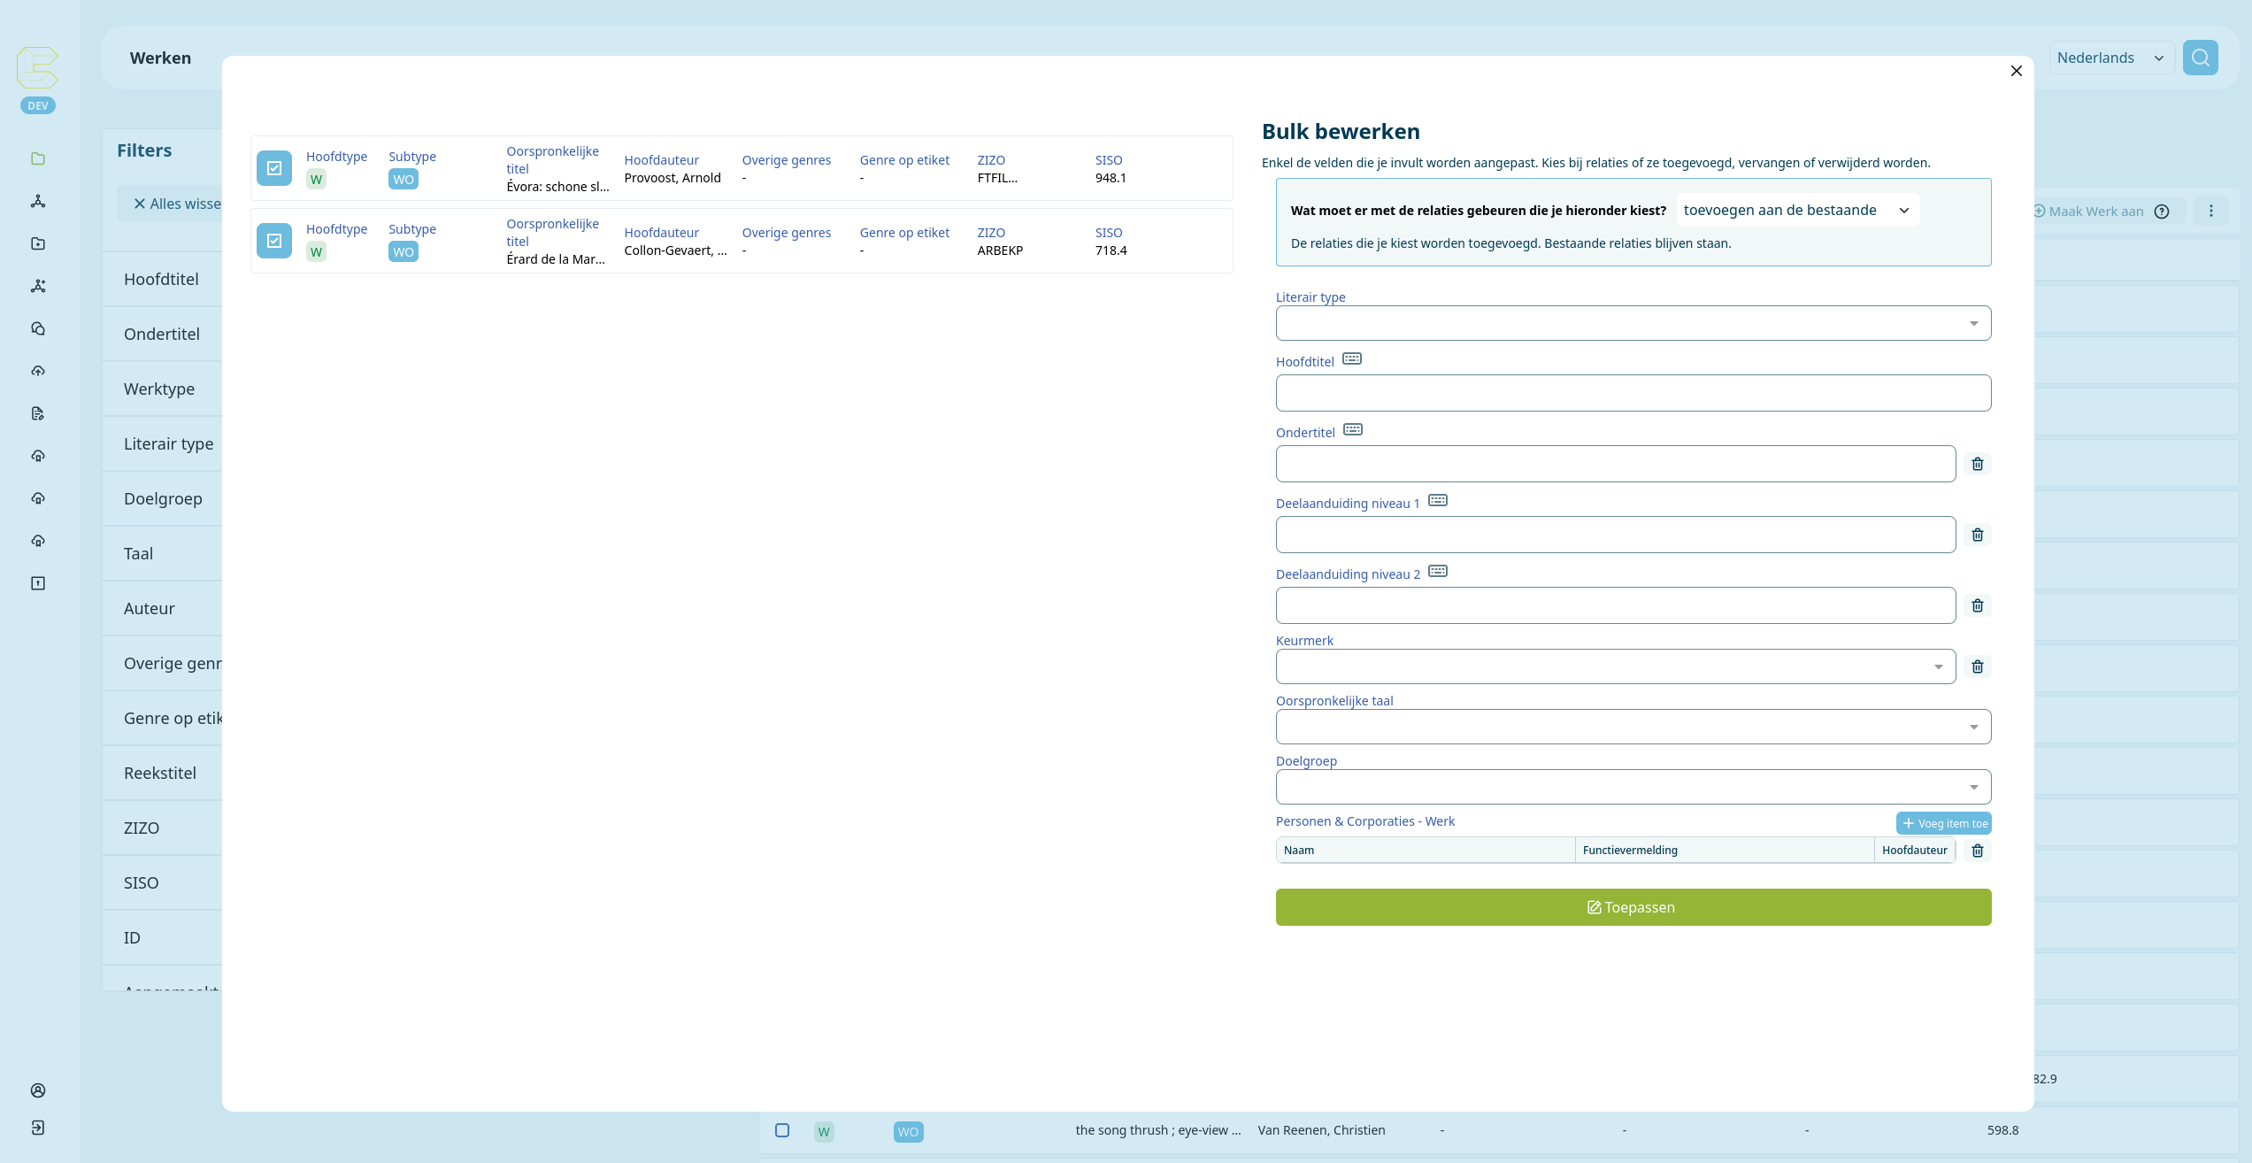Image resolution: width=2252 pixels, height=1163 pixels.
Task: Expand the SISO filter
Action: click(163, 883)
